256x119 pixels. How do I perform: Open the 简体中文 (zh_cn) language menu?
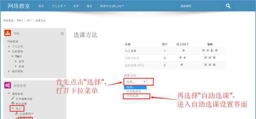pyautogui.click(x=112, y=6)
